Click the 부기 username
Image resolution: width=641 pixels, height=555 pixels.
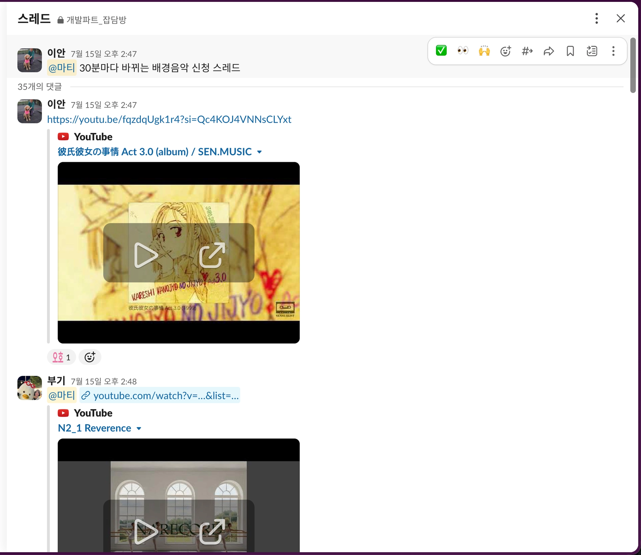click(x=56, y=381)
